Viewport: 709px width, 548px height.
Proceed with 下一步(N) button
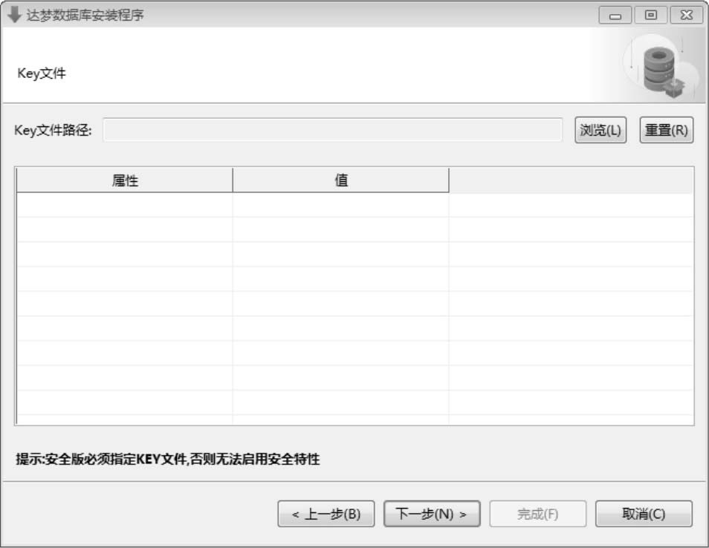point(432,514)
